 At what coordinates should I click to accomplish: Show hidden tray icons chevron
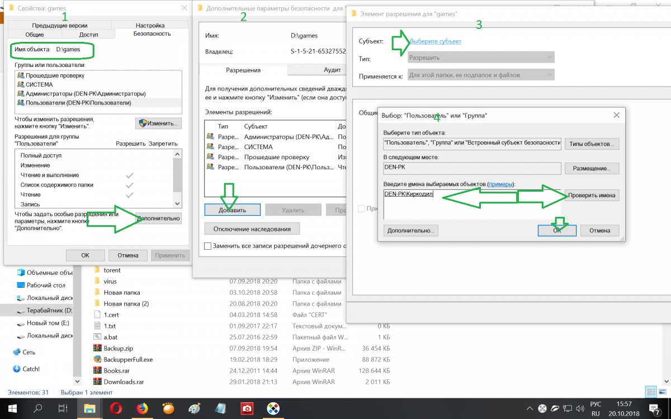pos(530,408)
